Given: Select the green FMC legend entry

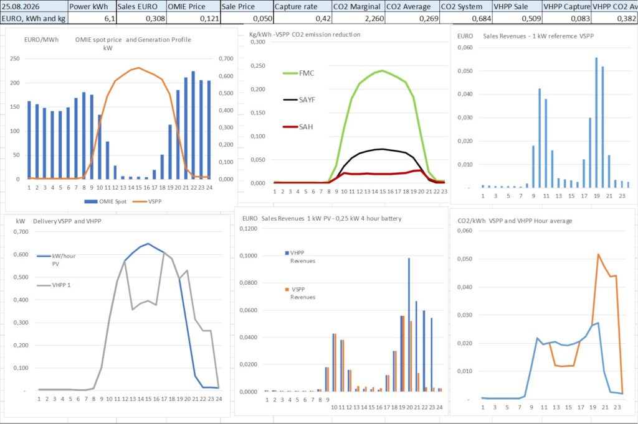Looking at the screenshot, I should [298, 73].
